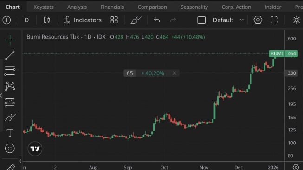Click the L420 low value
303x170 pixels.
(148, 37)
